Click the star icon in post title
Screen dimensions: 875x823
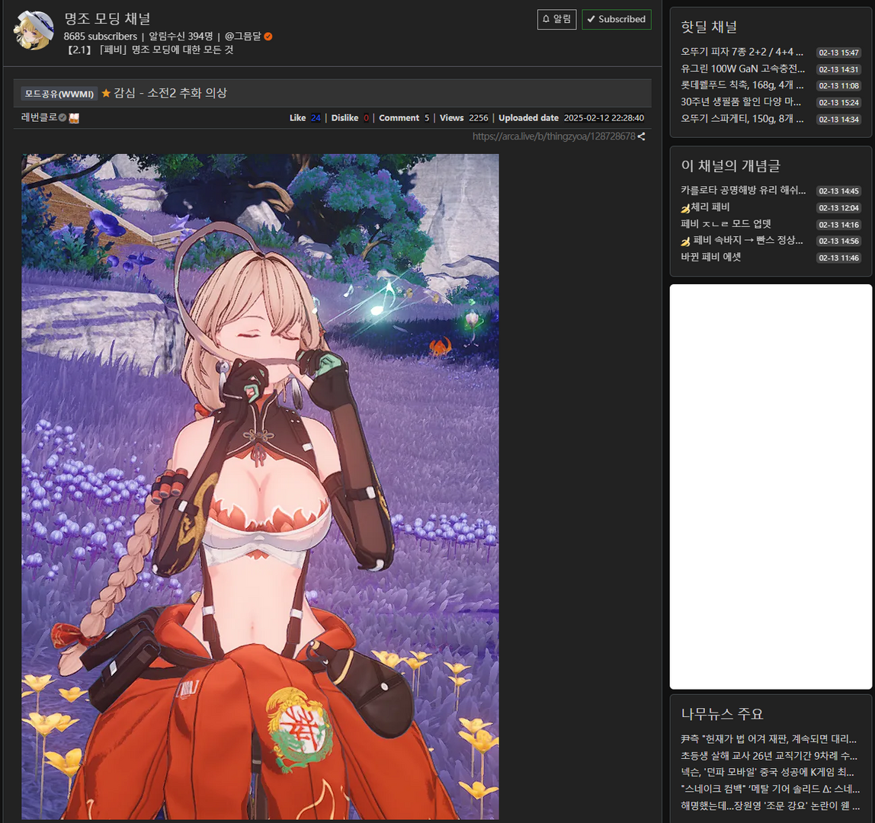pos(106,93)
